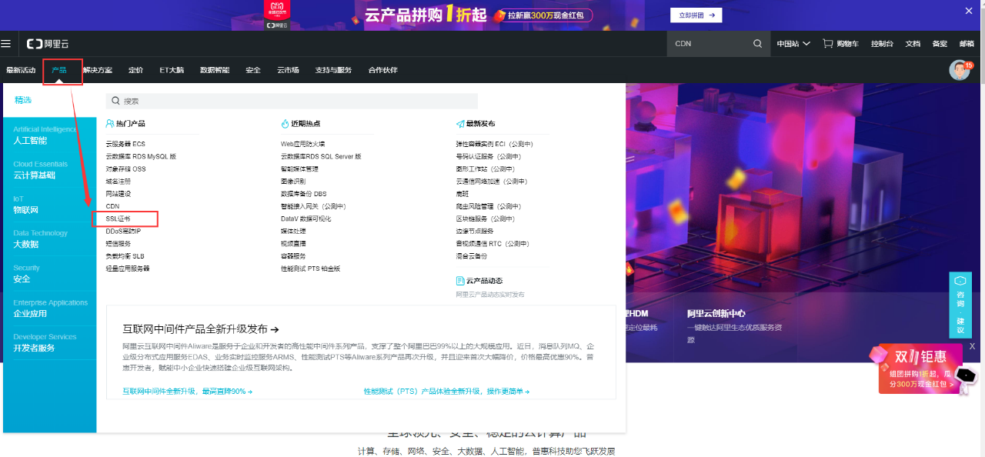Image resolution: width=985 pixels, height=457 pixels.
Task: Open 云服务器 ECS link
Action: click(x=125, y=144)
